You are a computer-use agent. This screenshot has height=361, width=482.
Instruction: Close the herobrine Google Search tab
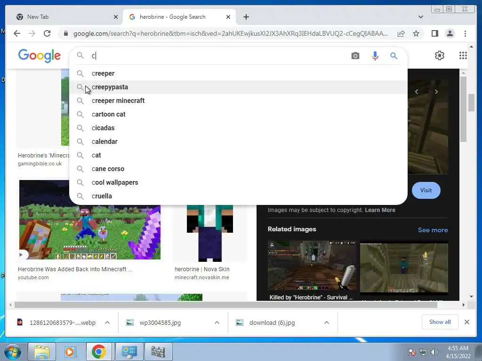[228, 17]
